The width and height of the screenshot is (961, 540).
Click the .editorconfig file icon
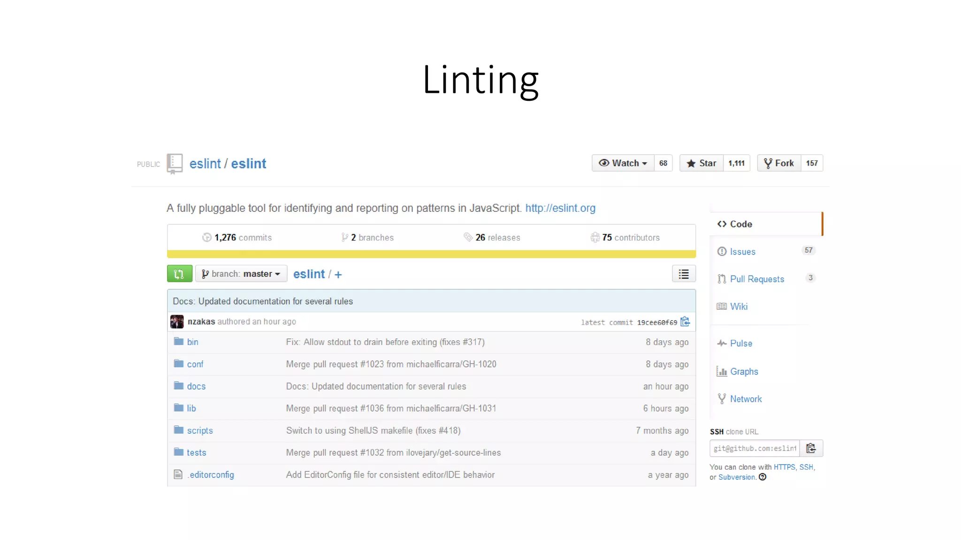178,474
